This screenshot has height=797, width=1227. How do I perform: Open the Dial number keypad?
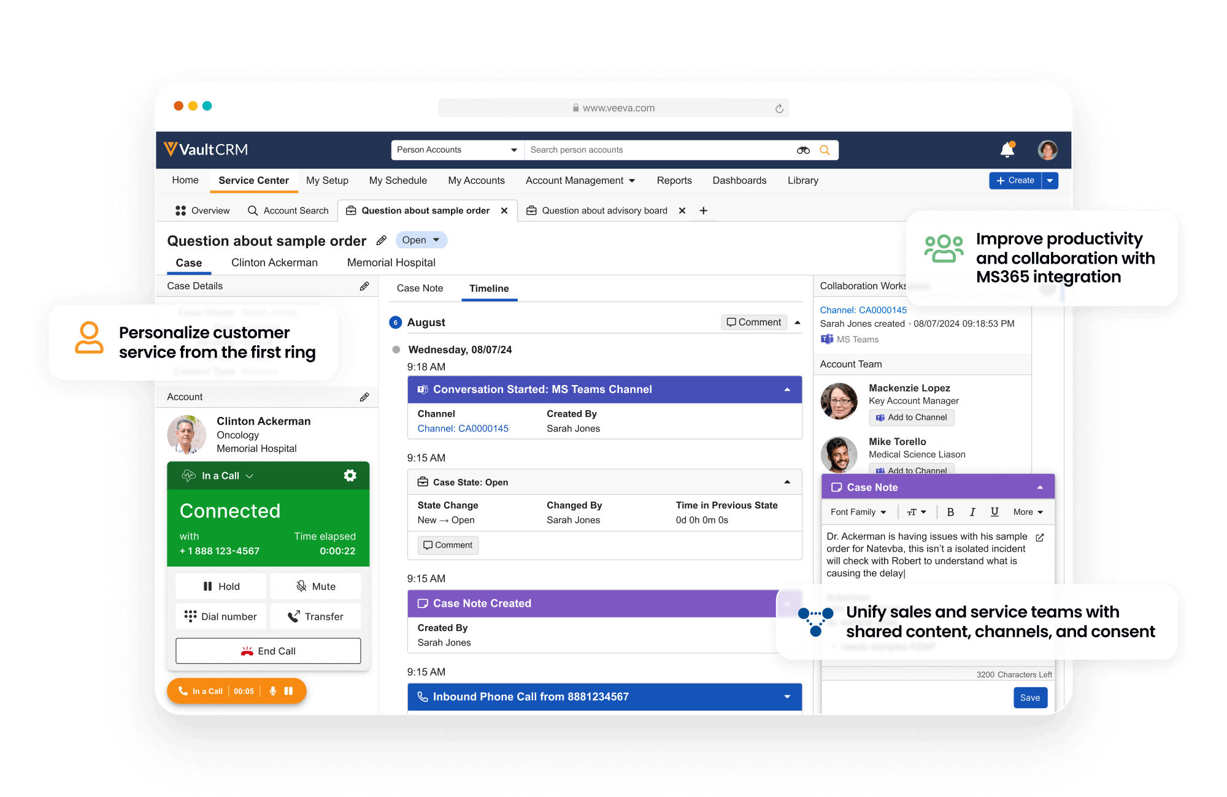coord(221,617)
